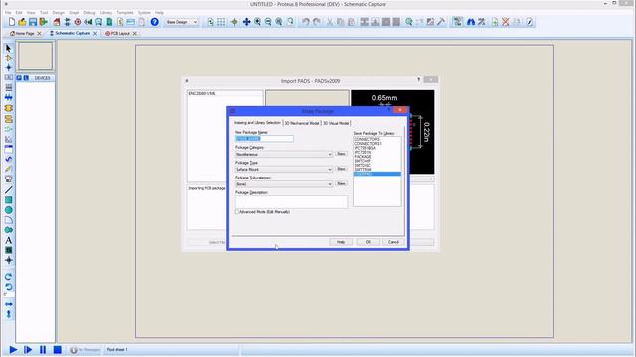Click New beside Package Sub-category
This screenshot has width=636, height=357.
pyautogui.click(x=341, y=183)
